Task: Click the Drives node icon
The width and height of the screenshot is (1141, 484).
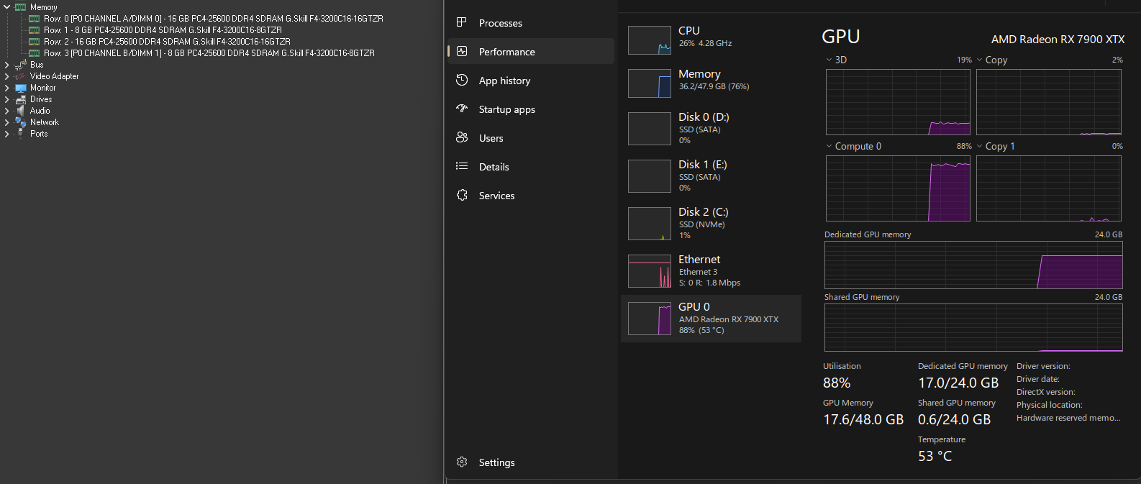Action: click(20, 99)
